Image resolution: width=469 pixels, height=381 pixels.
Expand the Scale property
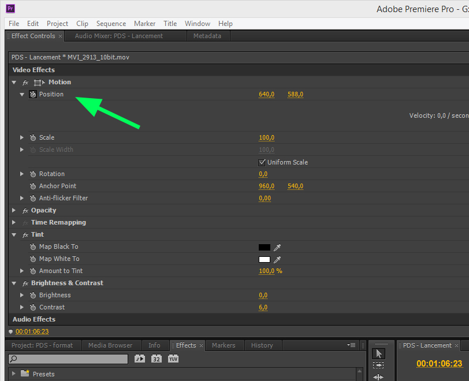point(22,137)
